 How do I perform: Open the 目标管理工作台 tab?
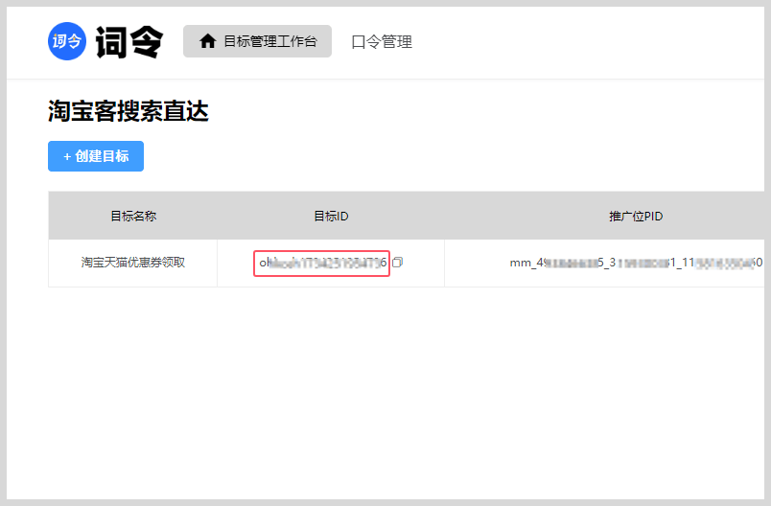coord(257,41)
